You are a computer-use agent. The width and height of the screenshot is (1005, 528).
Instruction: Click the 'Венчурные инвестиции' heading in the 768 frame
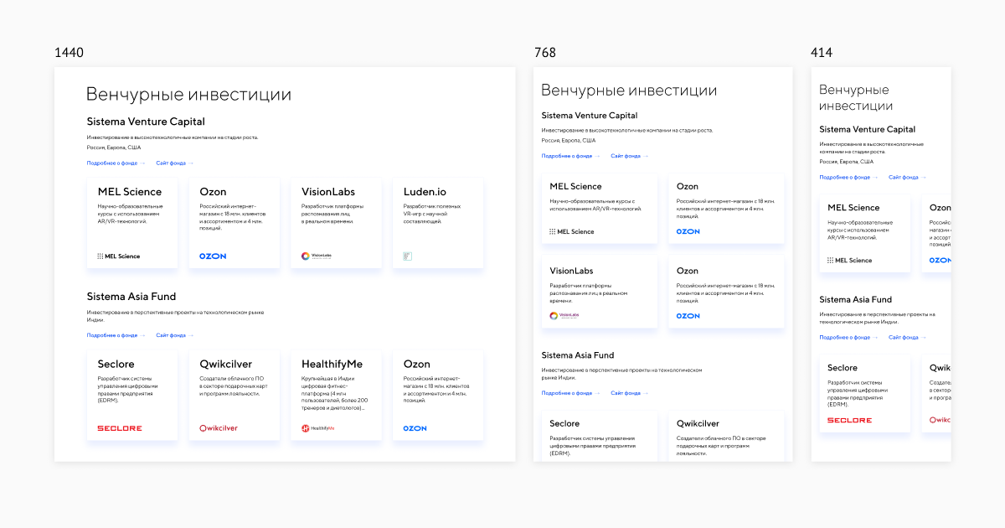(x=629, y=91)
